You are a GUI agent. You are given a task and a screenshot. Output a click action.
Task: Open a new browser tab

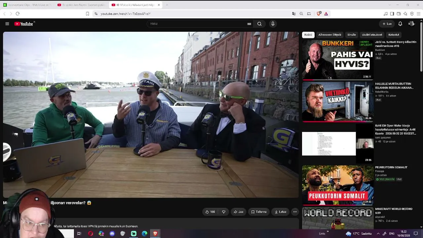coord(167,5)
